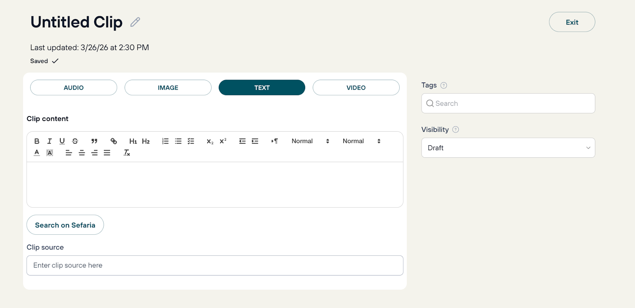The height and width of the screenshot is (308, 635).
Task: Open the text color picker
Action: [x=37, y=153]
